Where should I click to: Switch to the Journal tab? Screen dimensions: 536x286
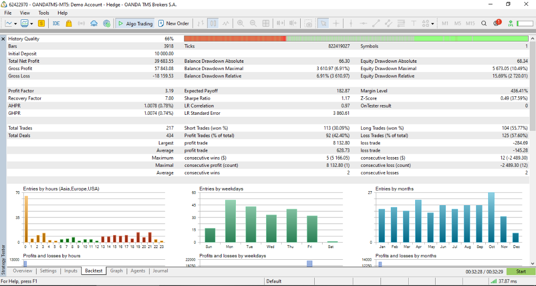(160, 270)
